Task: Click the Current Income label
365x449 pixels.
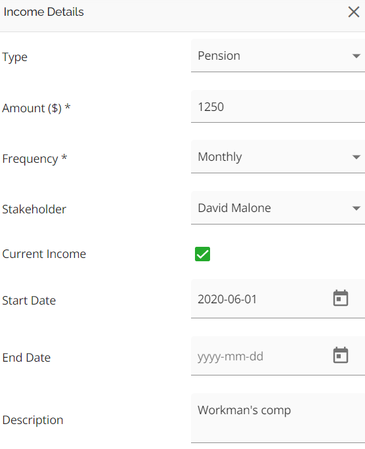Action: coord(44,254)
